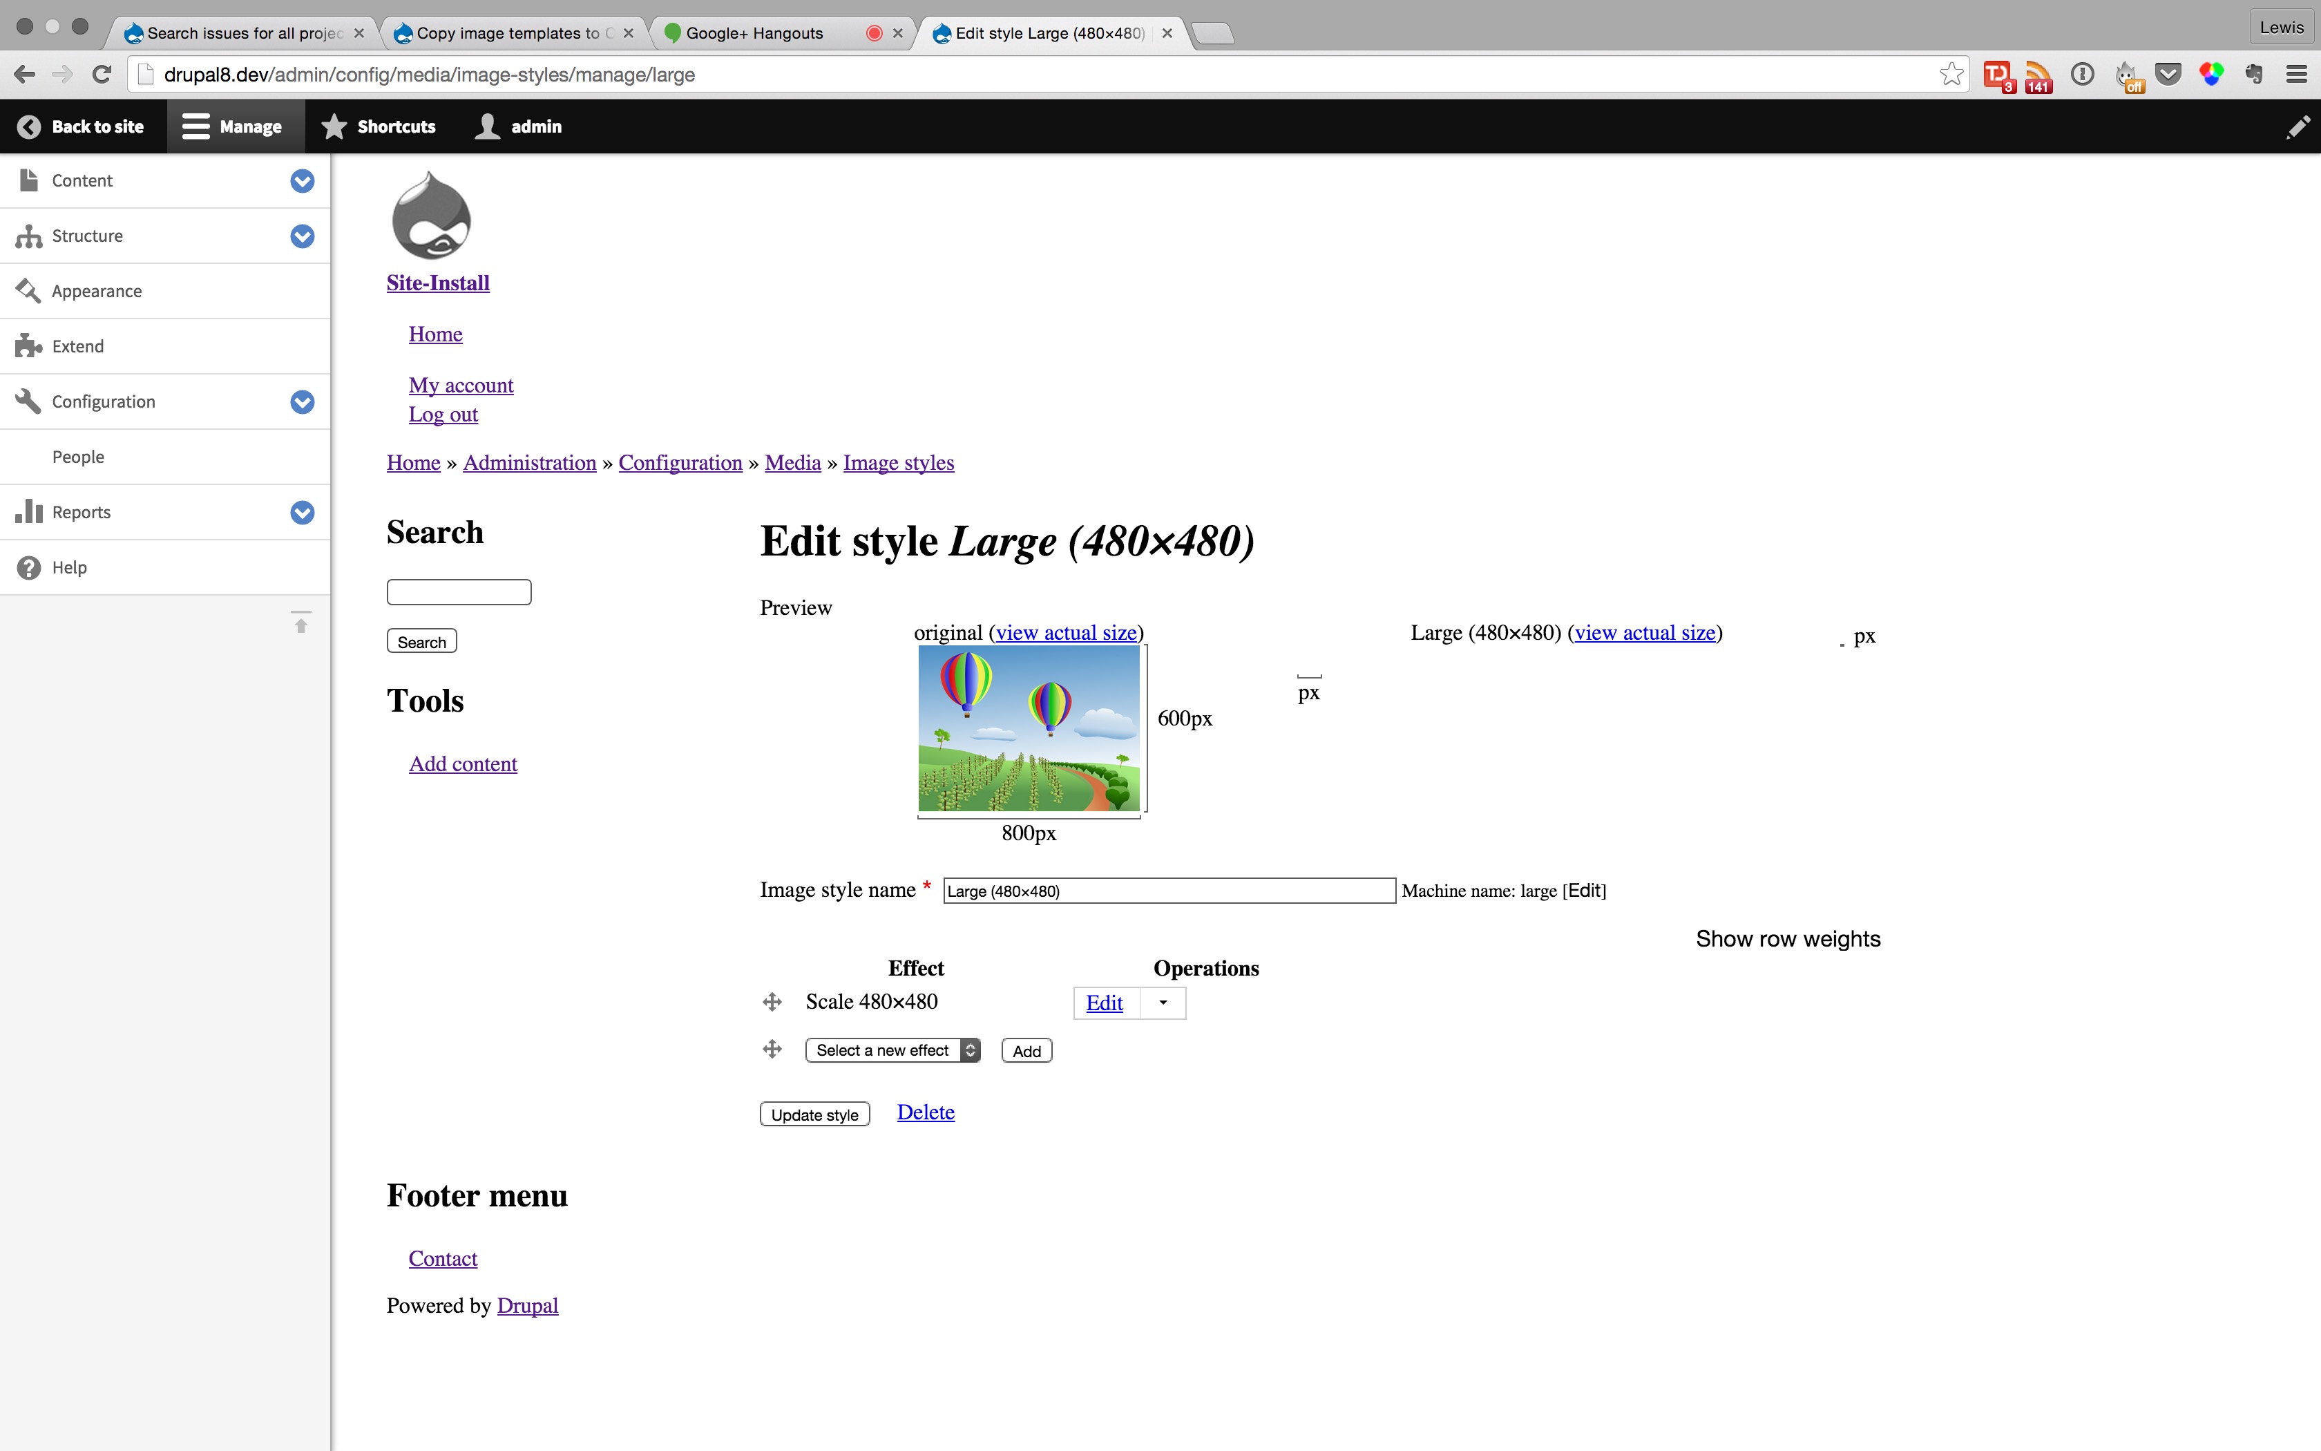Click the Drupal droplet site logo
This screenshot has height=1451, width=2321.
(x=432, y=216)
